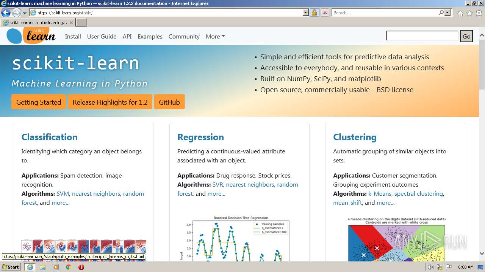The image size is (485, 272).
Task: Click the red X stop button
Action: [x=325, y=13]
